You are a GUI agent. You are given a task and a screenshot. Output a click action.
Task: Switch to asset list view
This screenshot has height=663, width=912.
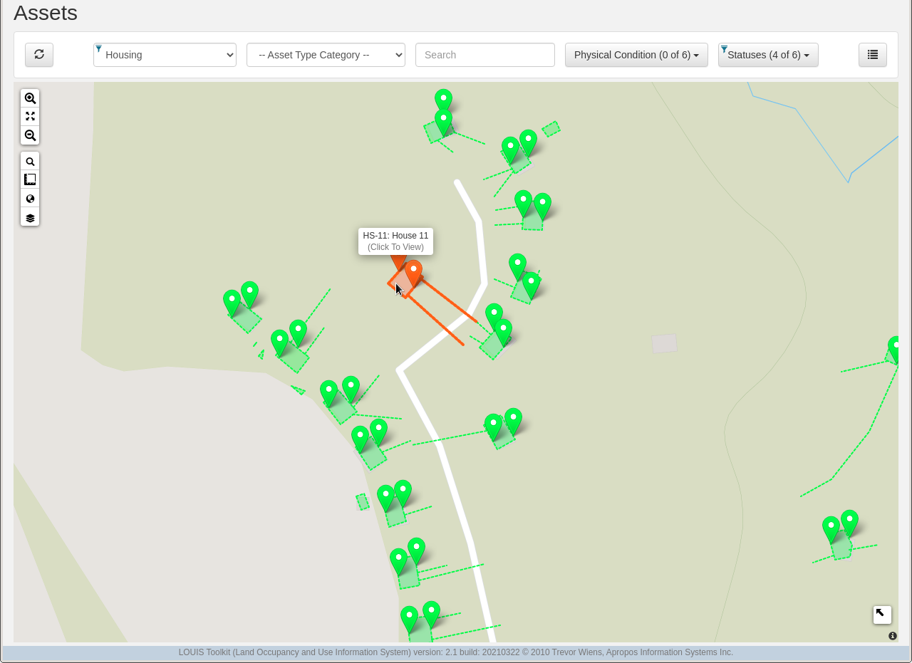click(873, 55)
